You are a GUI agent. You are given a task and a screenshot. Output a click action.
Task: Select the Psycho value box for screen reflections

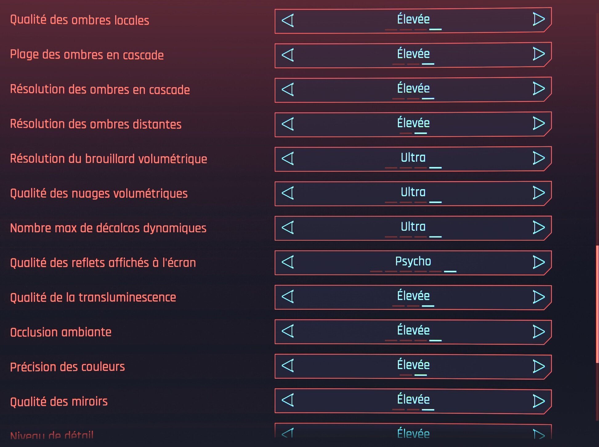413,262
